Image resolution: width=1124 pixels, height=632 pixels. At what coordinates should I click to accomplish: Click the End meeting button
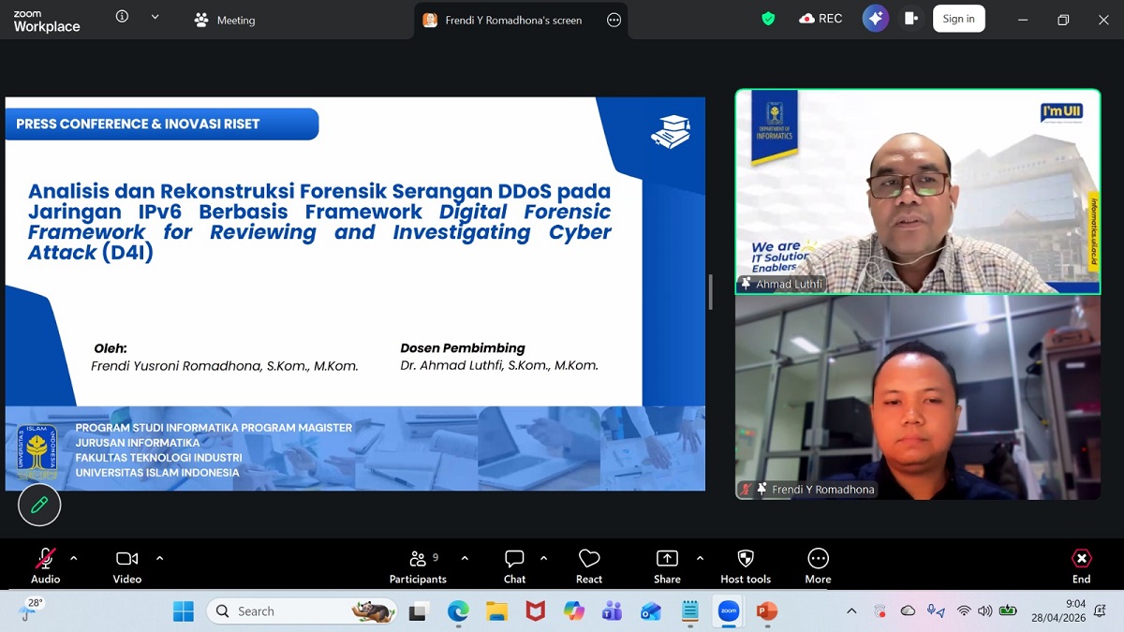(1081, 566)
